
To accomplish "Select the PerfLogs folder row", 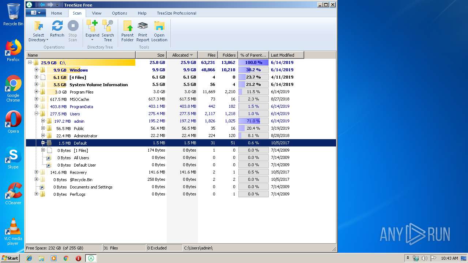I will point(181,194).
